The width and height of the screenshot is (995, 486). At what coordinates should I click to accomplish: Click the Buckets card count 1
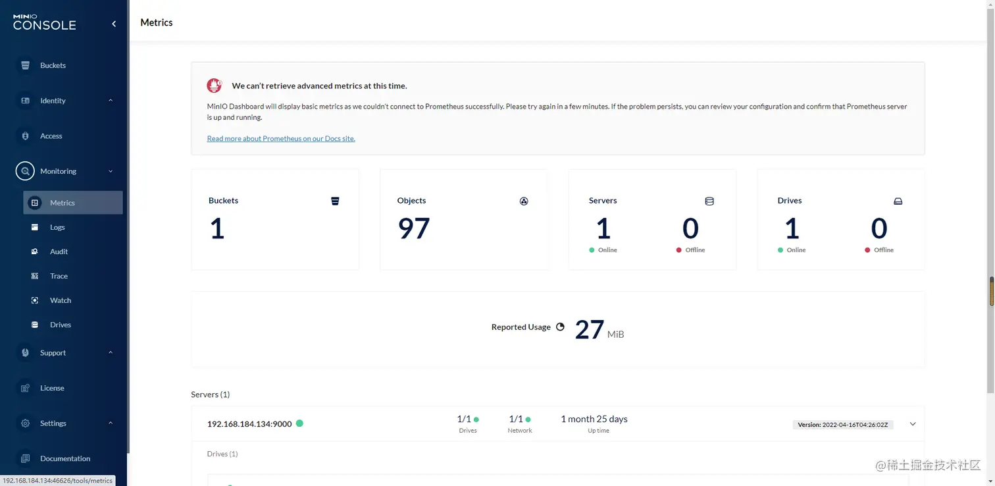(217, 229)
